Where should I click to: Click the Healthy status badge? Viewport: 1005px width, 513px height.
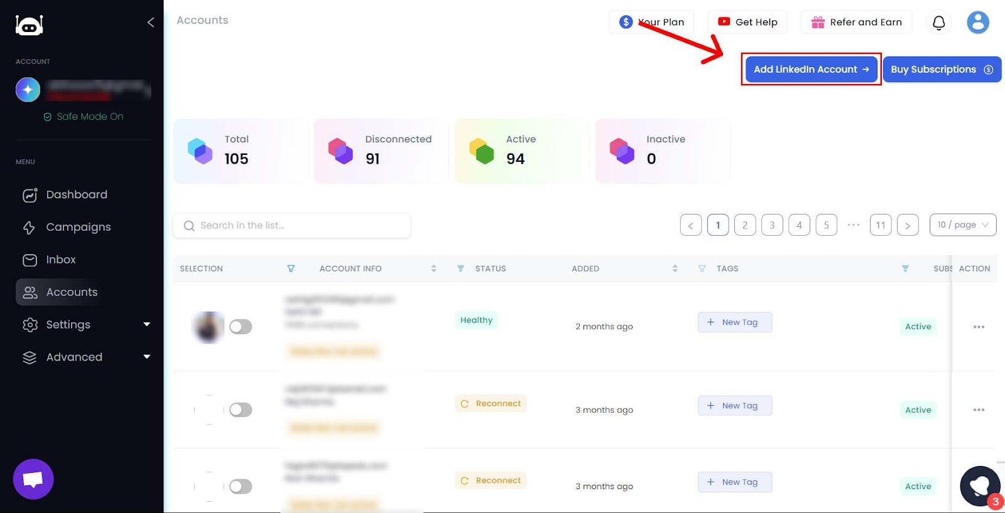coord(476,320)
